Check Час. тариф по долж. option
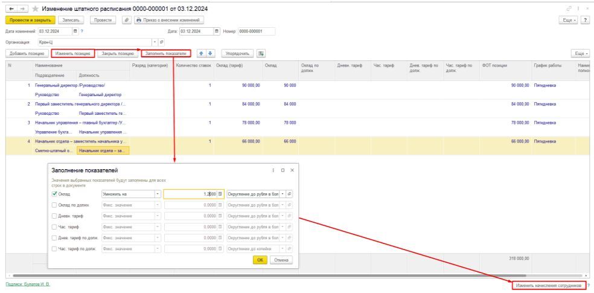The image size is (594, 293). 54,249
